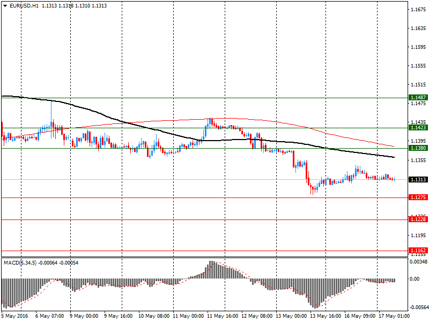Select the 1.1195 price scale value
The image size is (429, 322).
419,236
